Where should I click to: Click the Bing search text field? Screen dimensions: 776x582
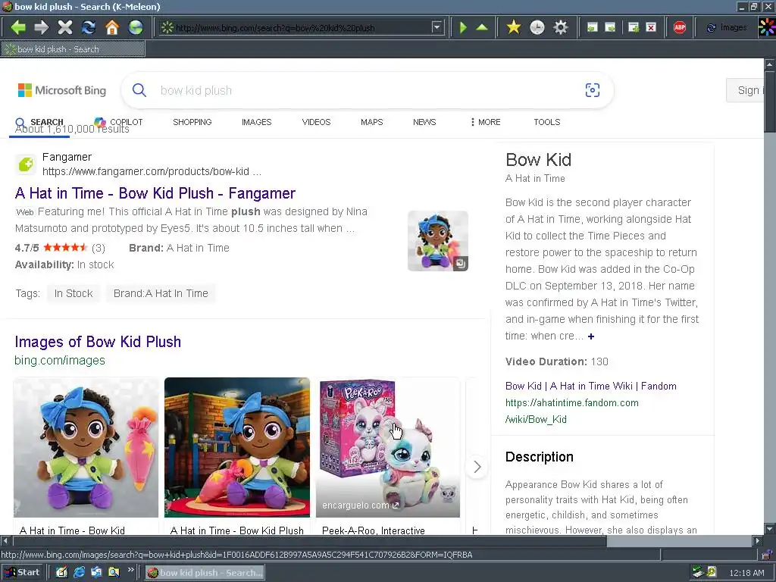(x=366, y=91)
